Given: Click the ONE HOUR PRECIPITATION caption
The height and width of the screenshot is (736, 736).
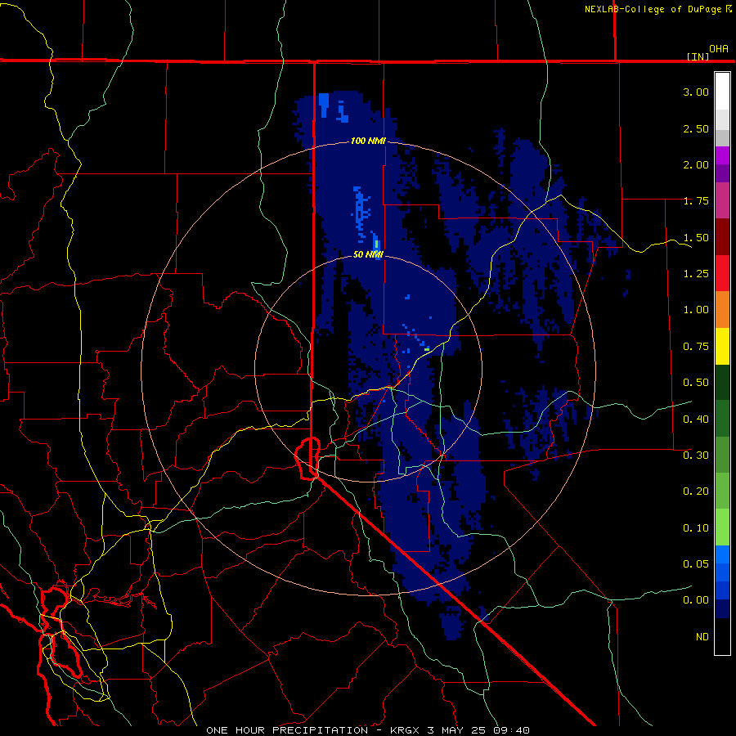Looking at the screenshot, I should (x=287, y=730).
